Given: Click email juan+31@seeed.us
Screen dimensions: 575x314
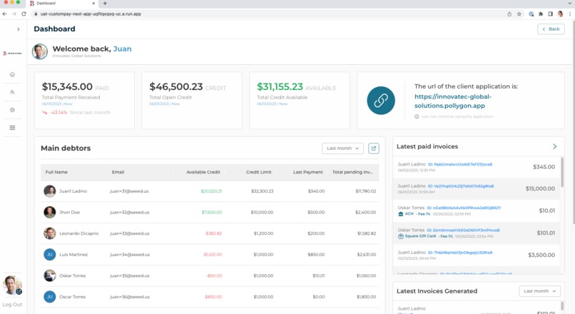Looking at the screenshot, I should click(x=129, y=191).
